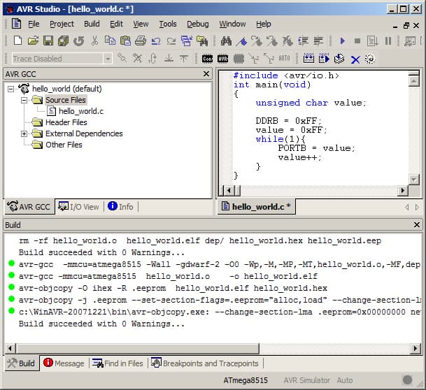This screenshot has height=390, width=426.
Task: Select the hello_world.c * editor tab
Action: (x=257, y=207)
